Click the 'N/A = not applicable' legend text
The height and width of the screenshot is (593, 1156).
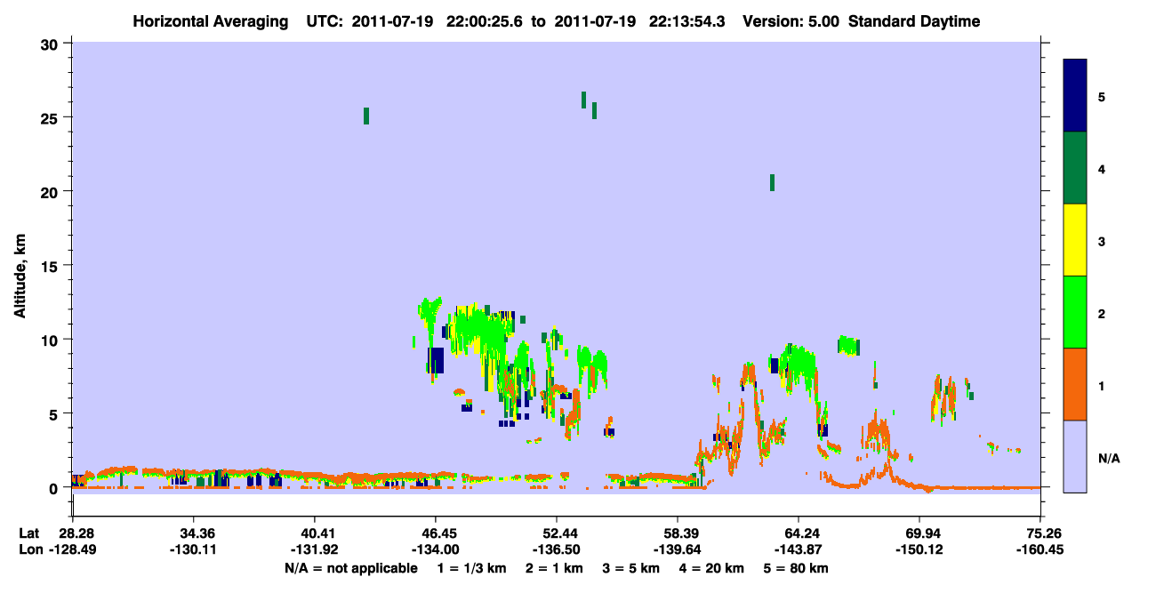[x=350, y=568]
